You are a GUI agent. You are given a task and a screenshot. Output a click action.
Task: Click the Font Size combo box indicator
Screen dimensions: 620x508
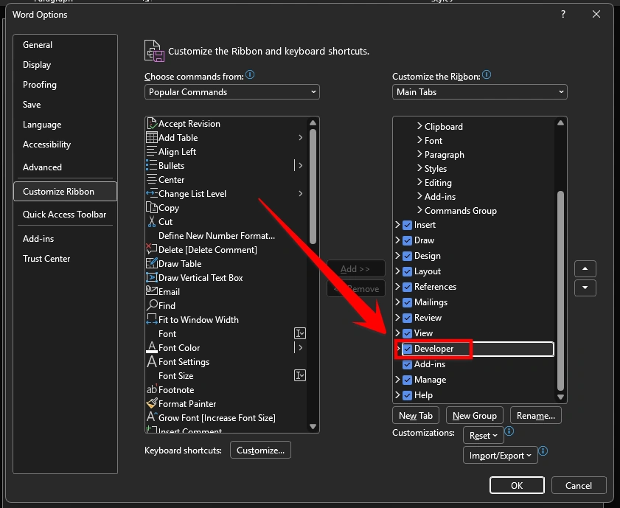(300, 375)
